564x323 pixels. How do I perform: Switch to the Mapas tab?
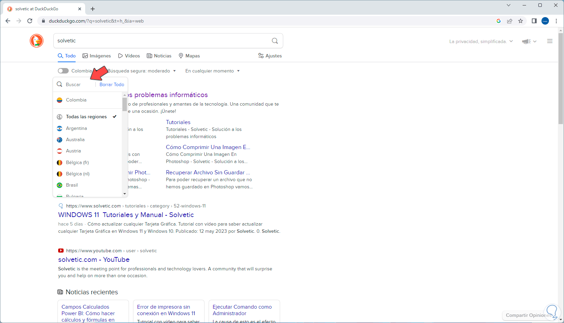(189, 56)
